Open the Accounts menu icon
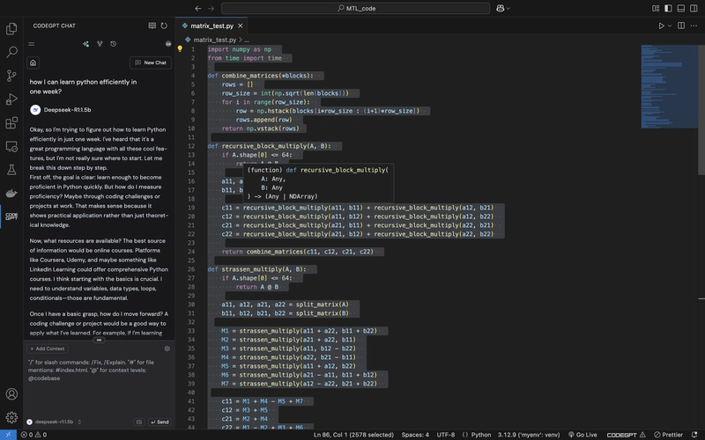 click(11, 394)
